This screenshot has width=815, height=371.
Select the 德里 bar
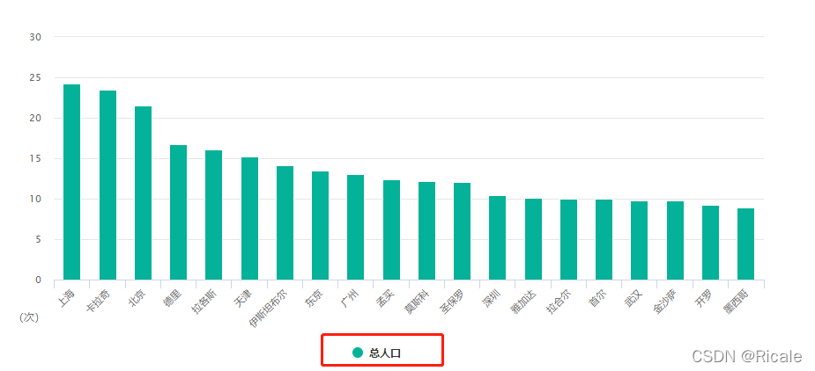click(178, 213)
